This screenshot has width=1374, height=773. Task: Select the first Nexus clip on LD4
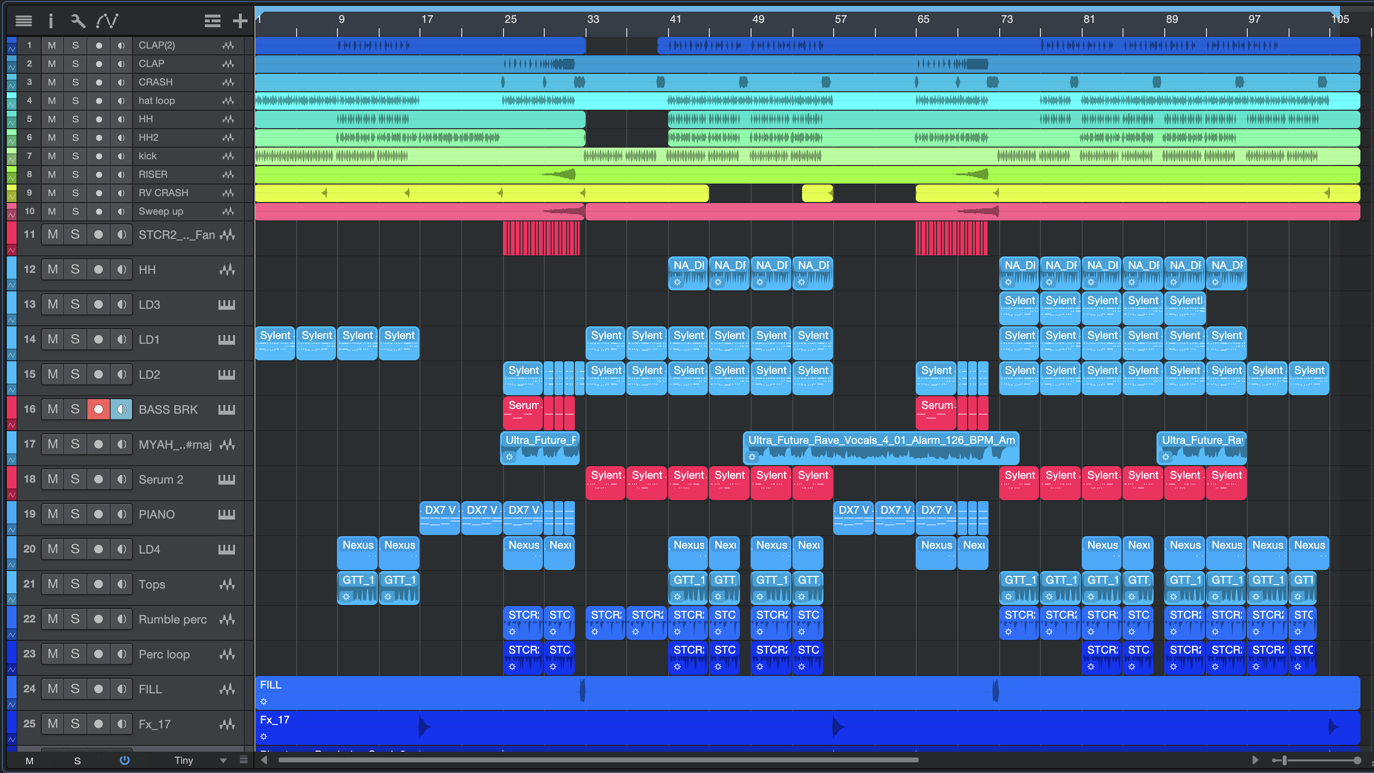[x=357, y=553]
